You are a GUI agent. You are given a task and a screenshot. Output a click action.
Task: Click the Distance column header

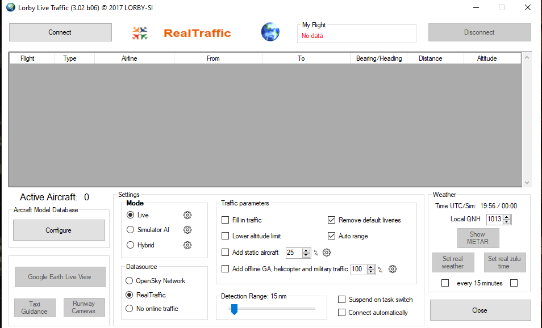pos(436,58)
